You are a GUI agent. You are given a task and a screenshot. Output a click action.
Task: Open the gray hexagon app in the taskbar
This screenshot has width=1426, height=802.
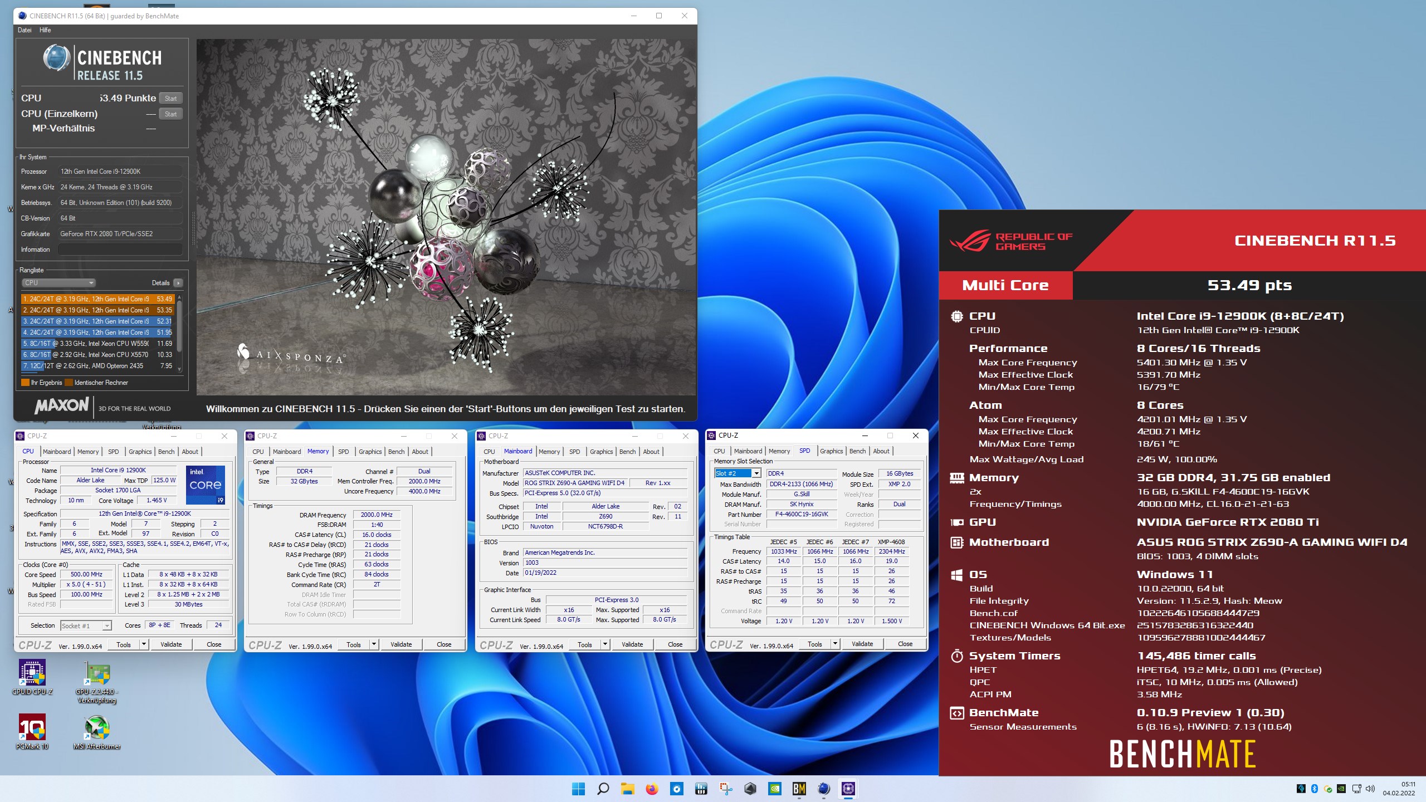[x=750, y=789]
